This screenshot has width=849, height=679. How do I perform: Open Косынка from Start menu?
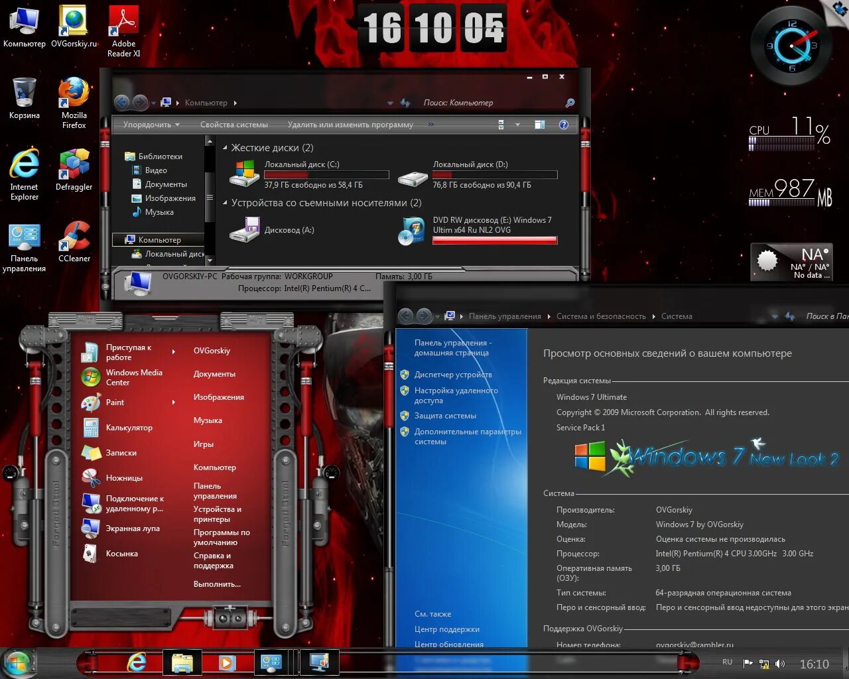[121, 554]
